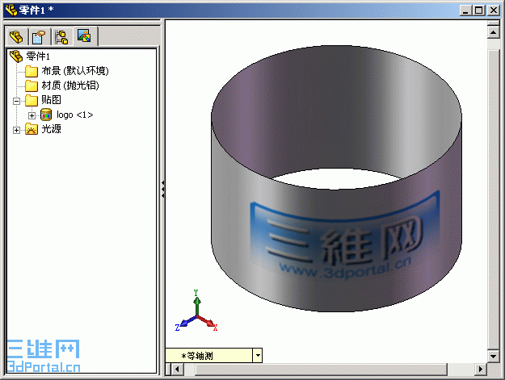Image resolution: width=505 pixels, height=380 pixels.
Task: Click the horizontal scrollbar left arrow
Action: click(x=177, y=369)
